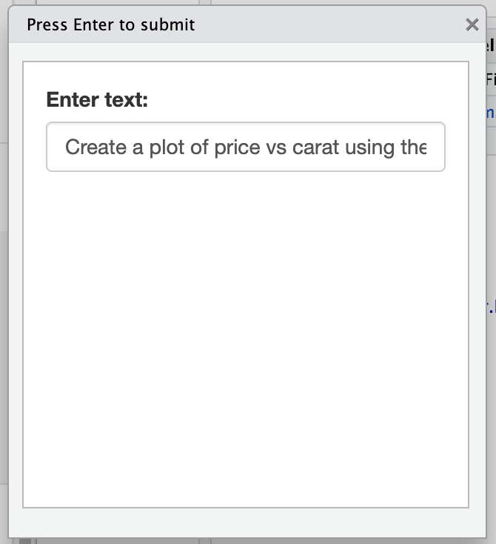Image resolution: width=496 pixels, height=544 pixels.
Task: Close the Press Enter to submit dialog
Action: pyautogui.click(x=472, y=24)
